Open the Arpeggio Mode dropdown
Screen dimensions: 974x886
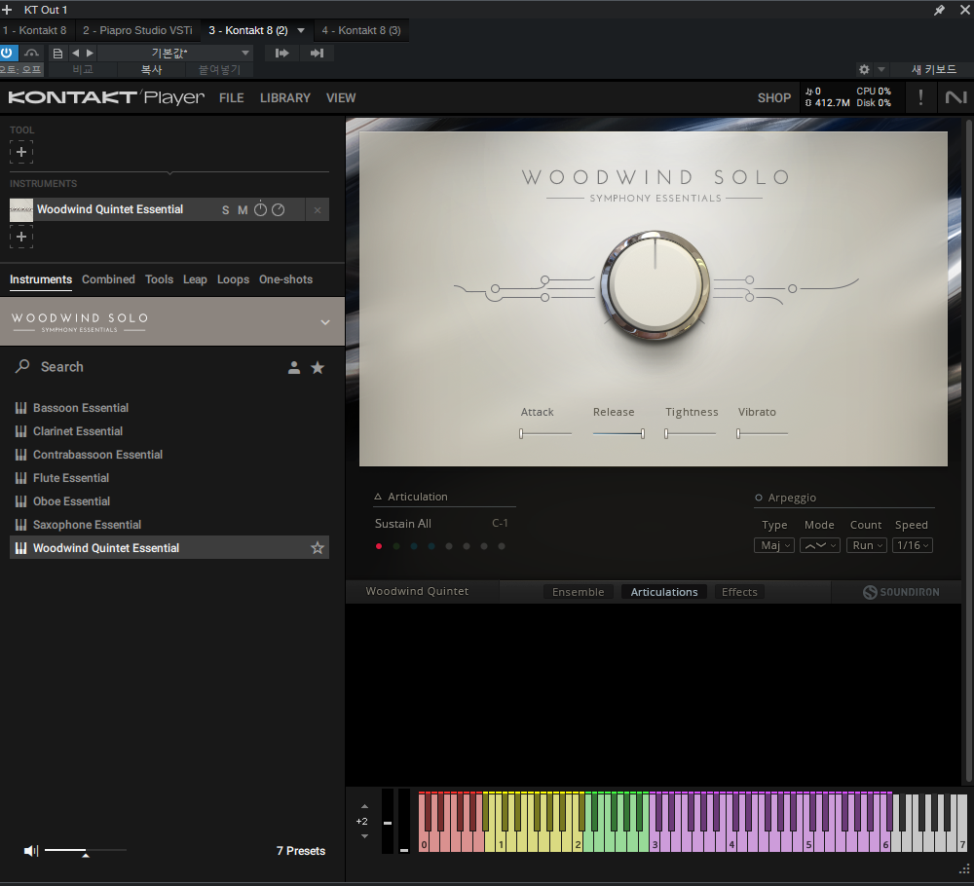(x=820, y=545)
